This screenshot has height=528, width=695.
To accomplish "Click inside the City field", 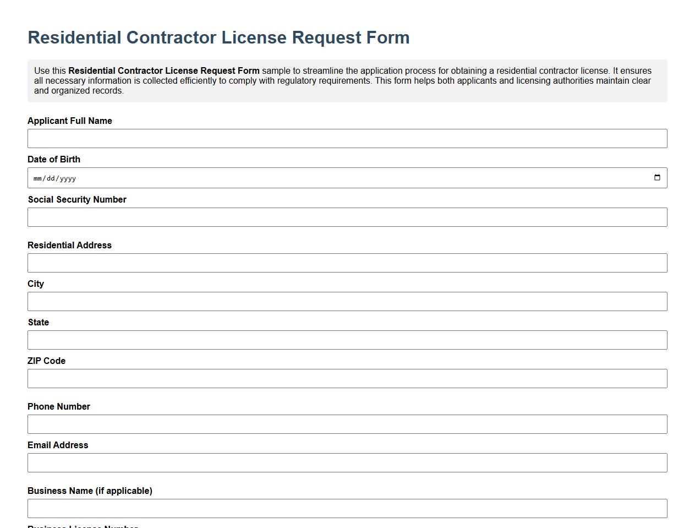I will [347, 301].
